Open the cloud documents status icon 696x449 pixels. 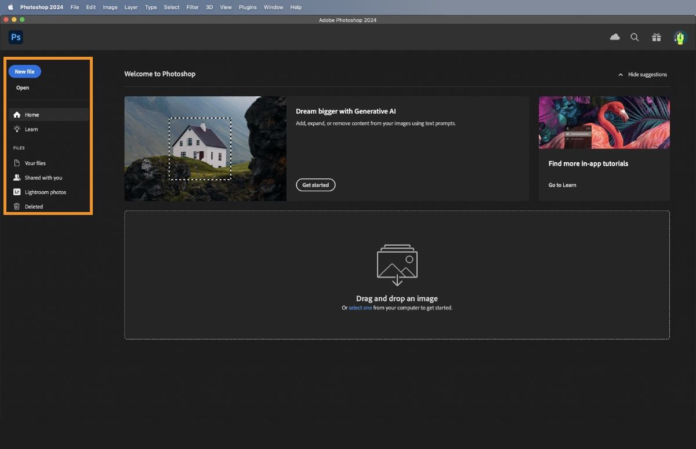614,36
